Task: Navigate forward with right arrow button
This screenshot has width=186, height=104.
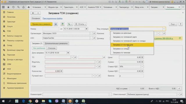Action: point(38,13)
